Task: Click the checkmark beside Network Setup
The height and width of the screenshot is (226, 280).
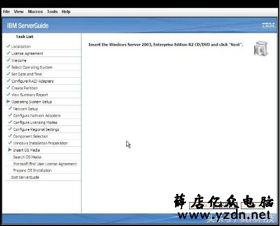Action: click(x=10, y=108)
